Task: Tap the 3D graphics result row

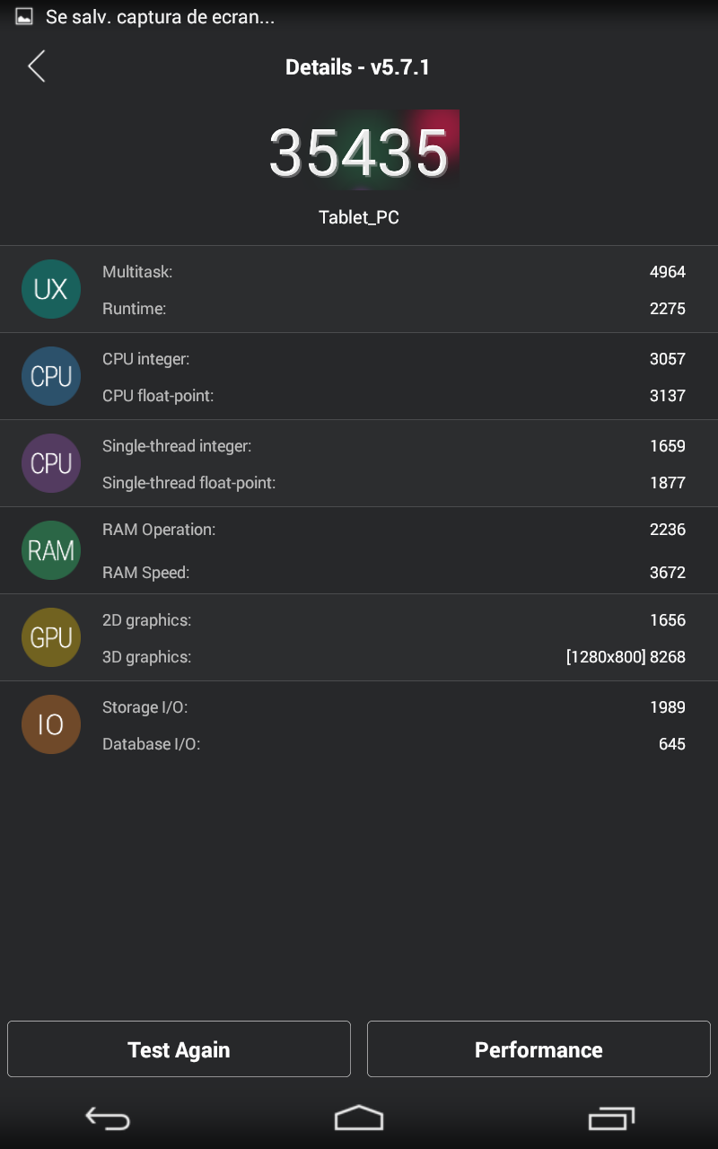Action: [393, 657]
